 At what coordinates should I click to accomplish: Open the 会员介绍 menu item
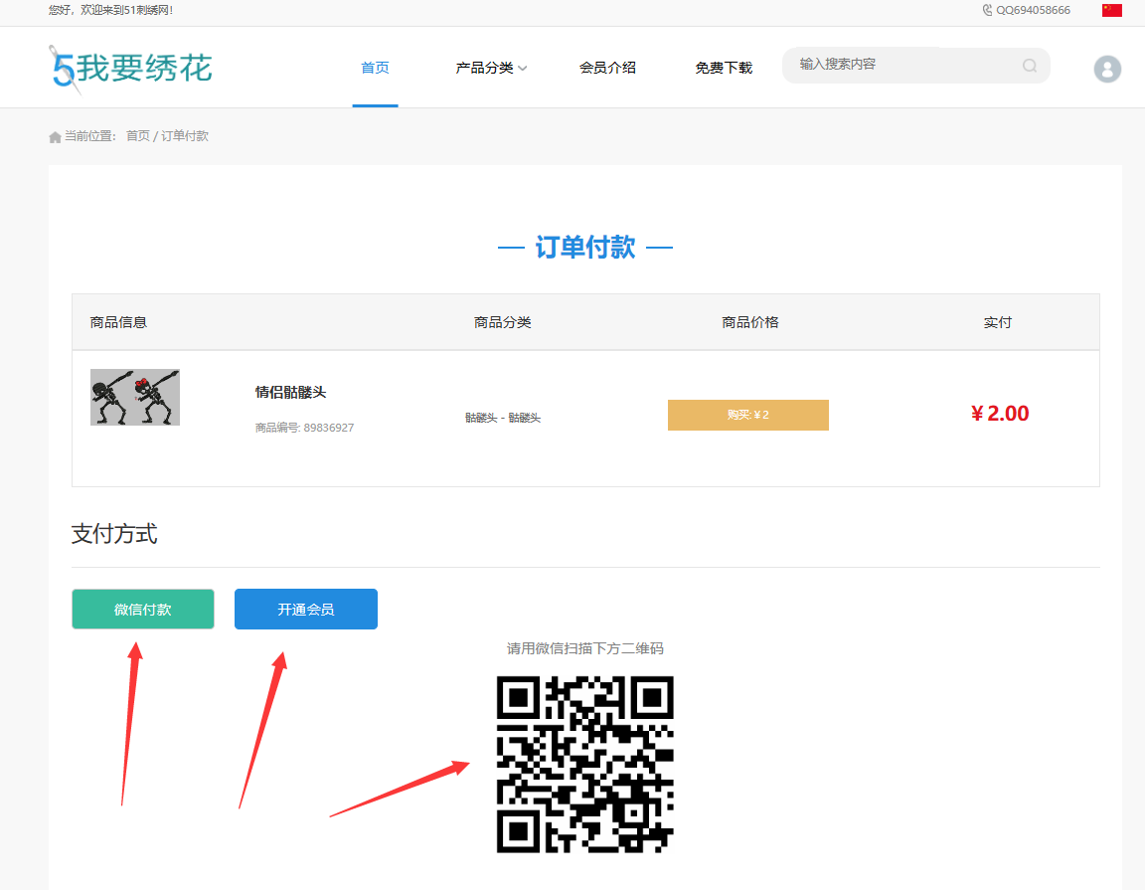coord(607,68)
